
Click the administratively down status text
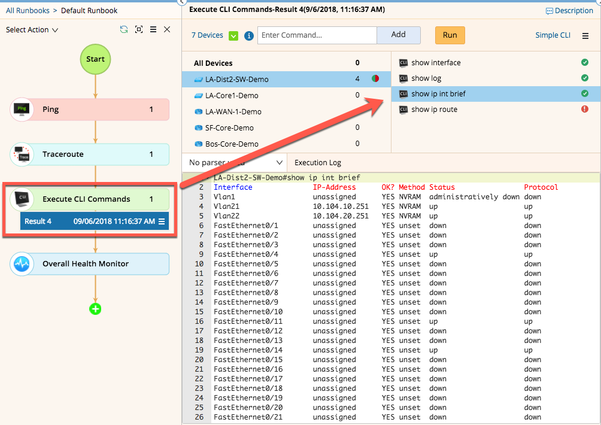(x=474, y=197)
